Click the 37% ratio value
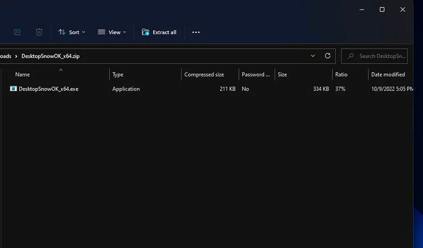This screenshot has height=248, width=423. click(x=340, y=89)
